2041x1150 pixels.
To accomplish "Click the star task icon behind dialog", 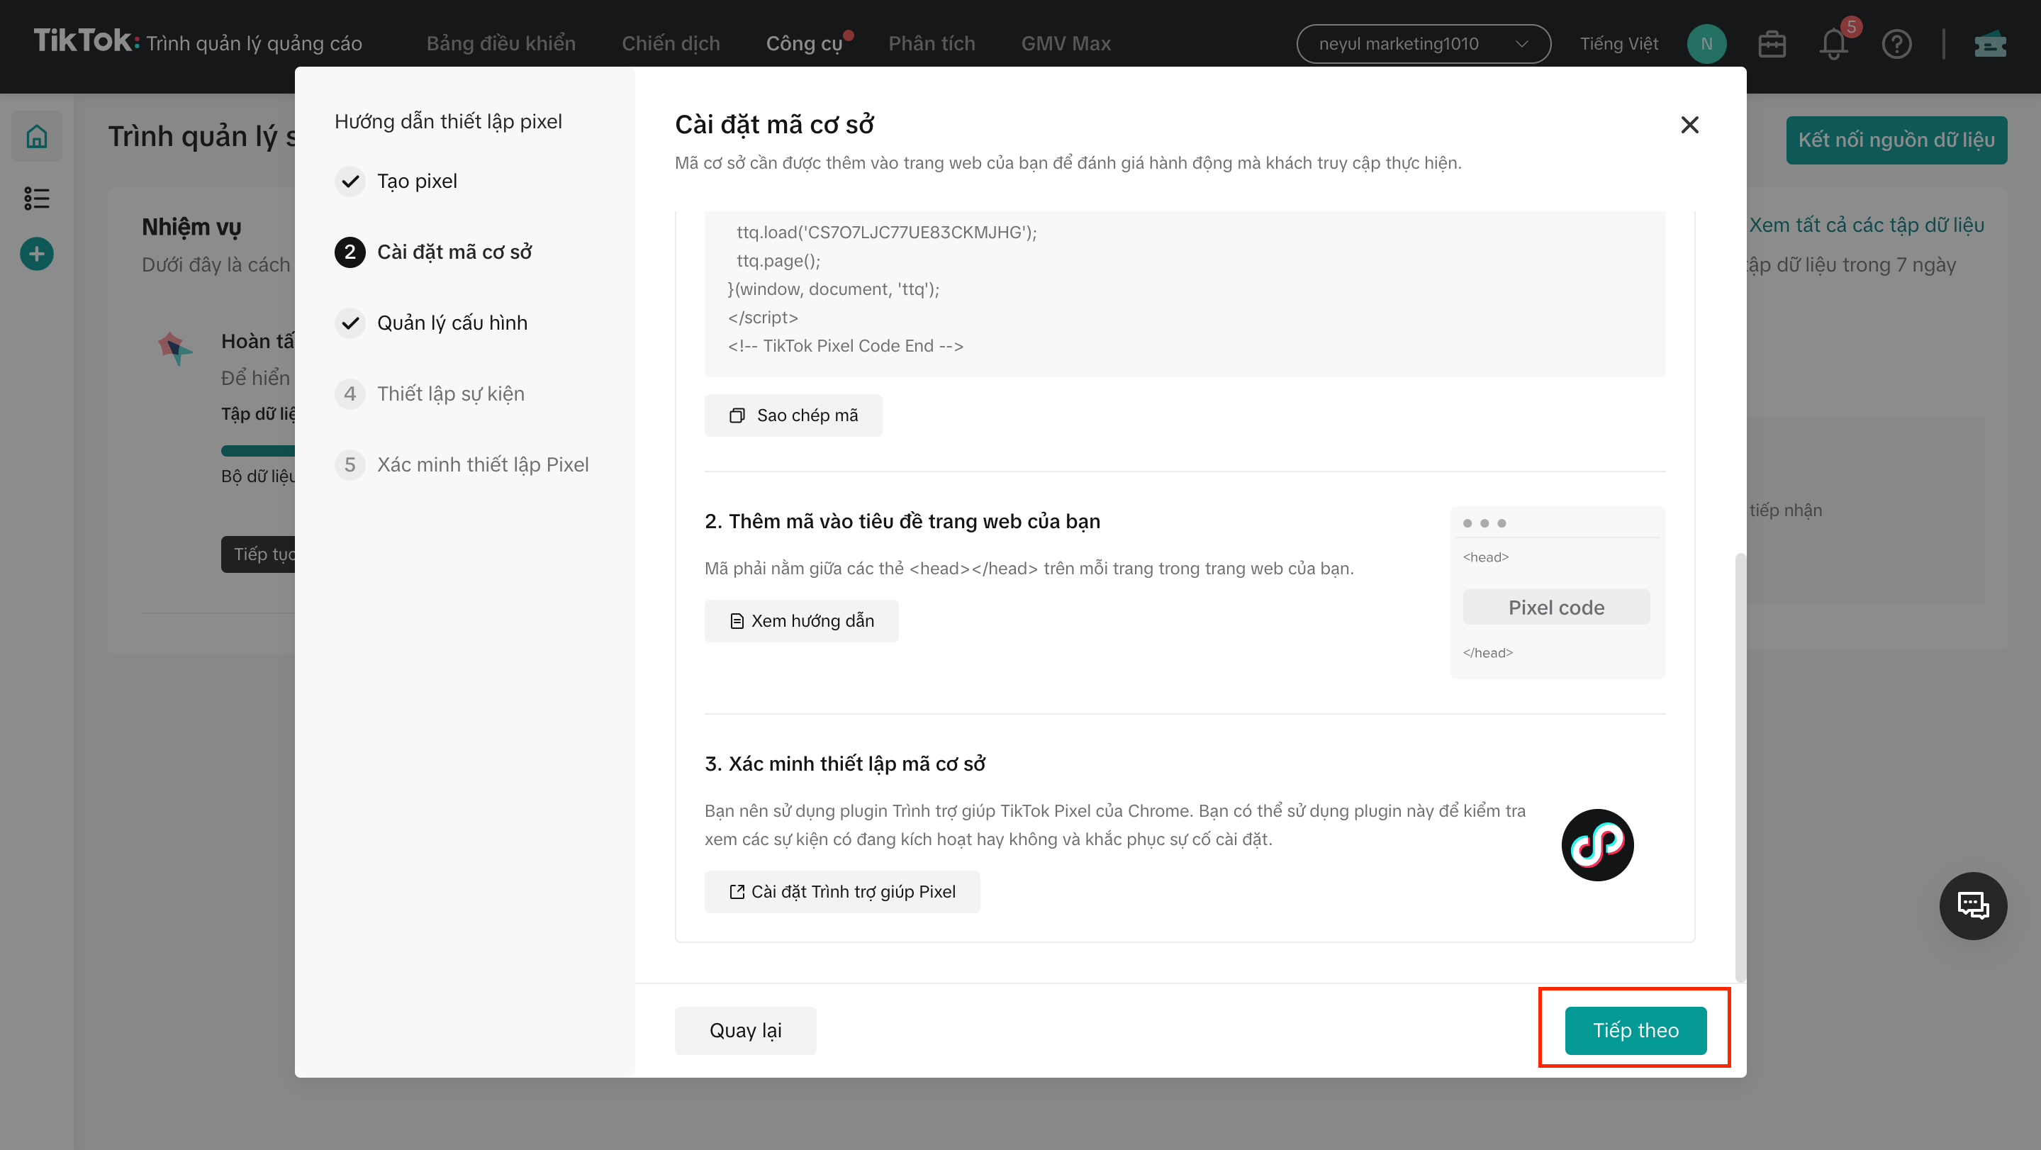I will click(175, 349).
